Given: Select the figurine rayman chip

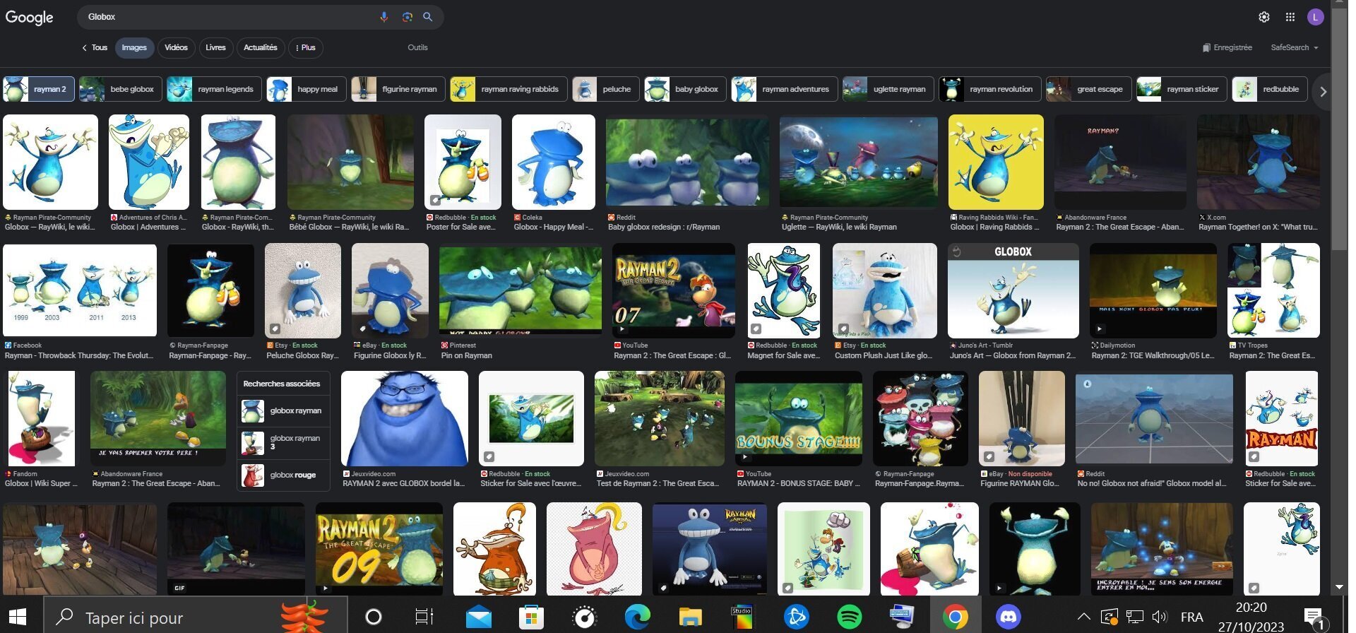Looking at the screenshot, I should pyautogui.click(x=398, y=89).
